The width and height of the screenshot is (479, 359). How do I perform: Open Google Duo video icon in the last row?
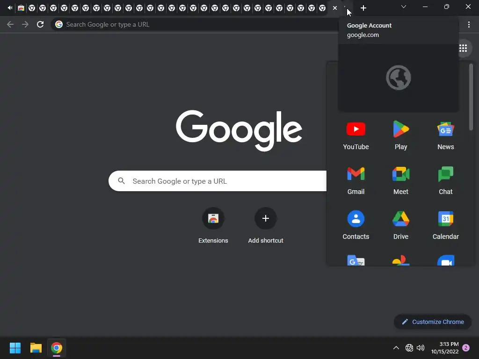point(445,260)
